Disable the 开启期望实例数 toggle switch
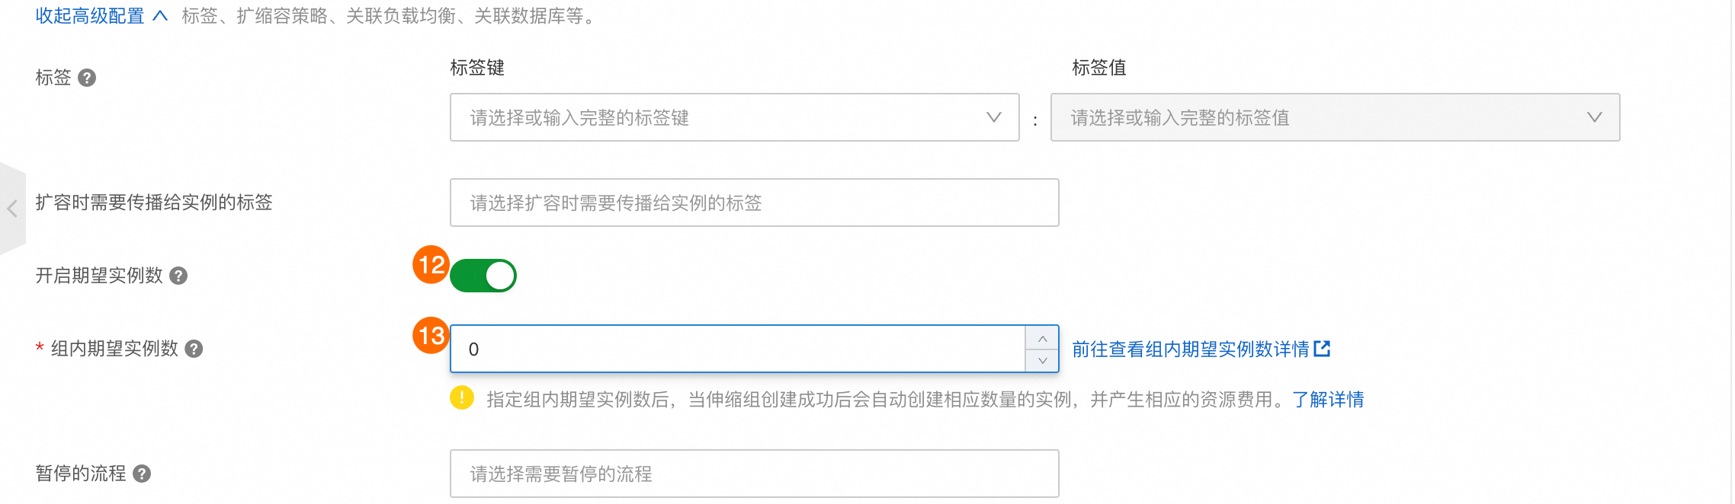The image size is (1735, 504). click(x=483, y=276)
